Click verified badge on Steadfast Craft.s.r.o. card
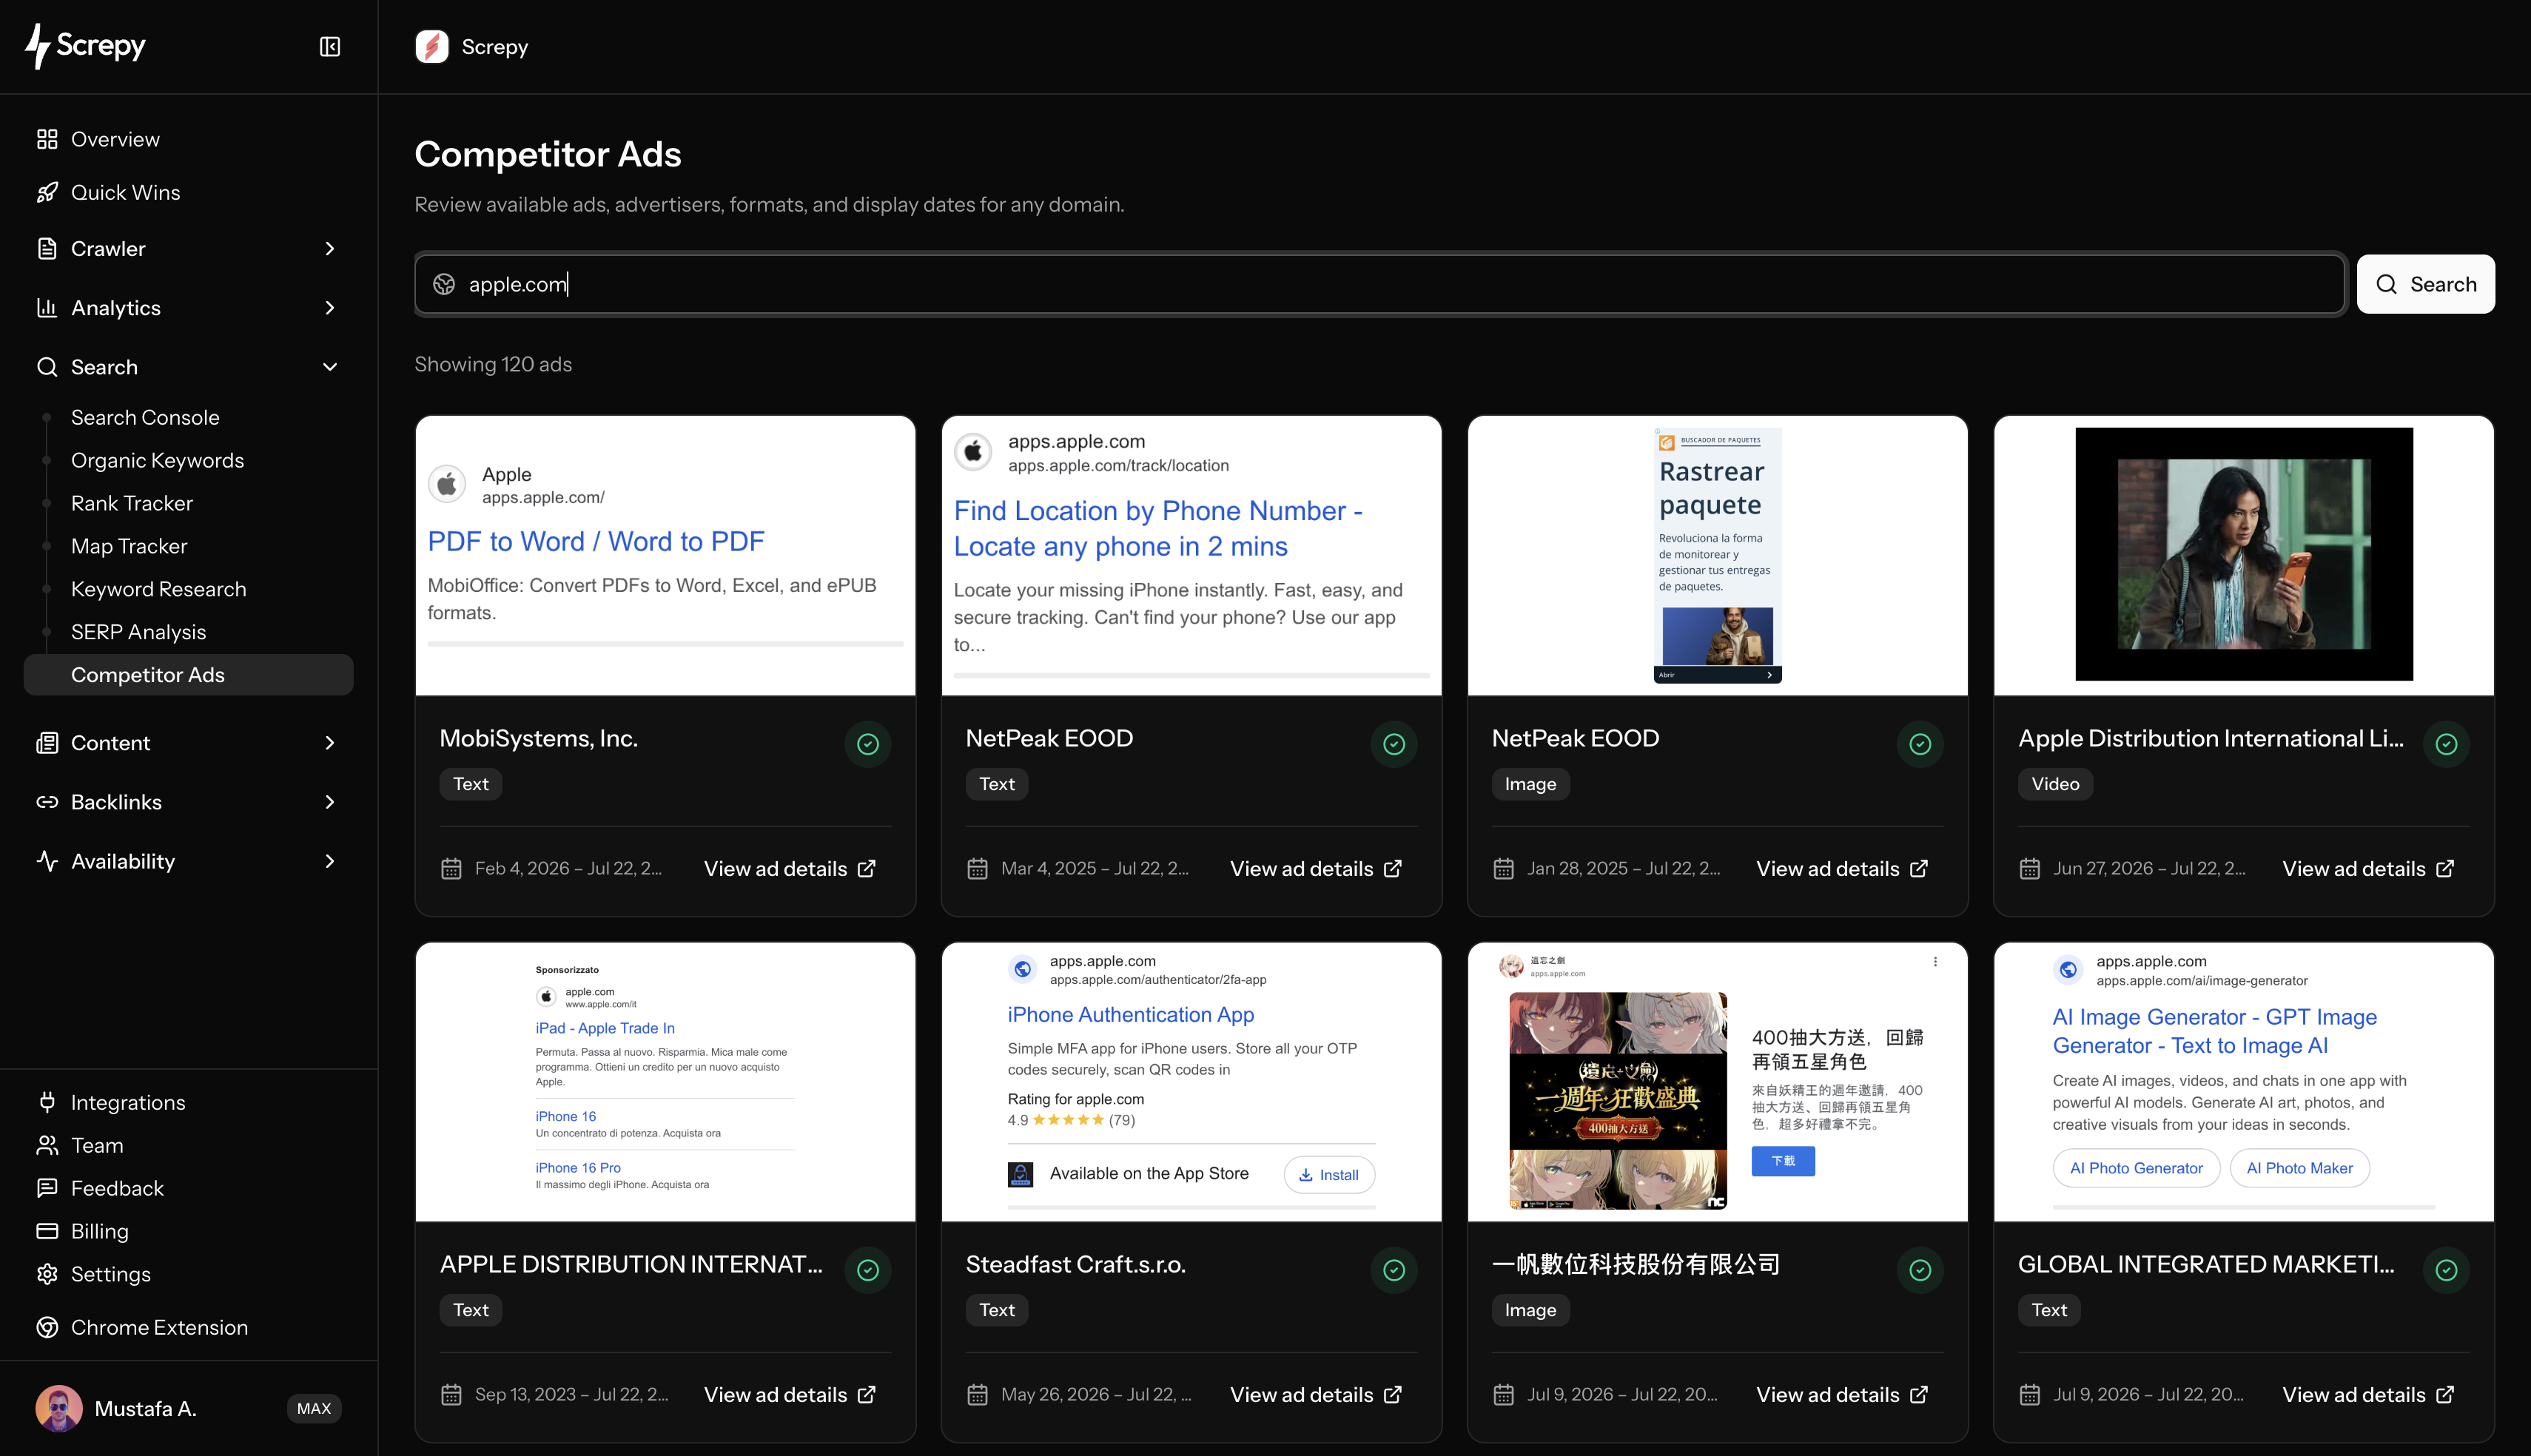Viewport: 2531px width, 1456px height. (1394, 1270)
